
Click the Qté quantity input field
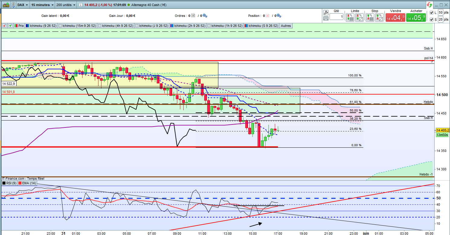click(336, 17)
